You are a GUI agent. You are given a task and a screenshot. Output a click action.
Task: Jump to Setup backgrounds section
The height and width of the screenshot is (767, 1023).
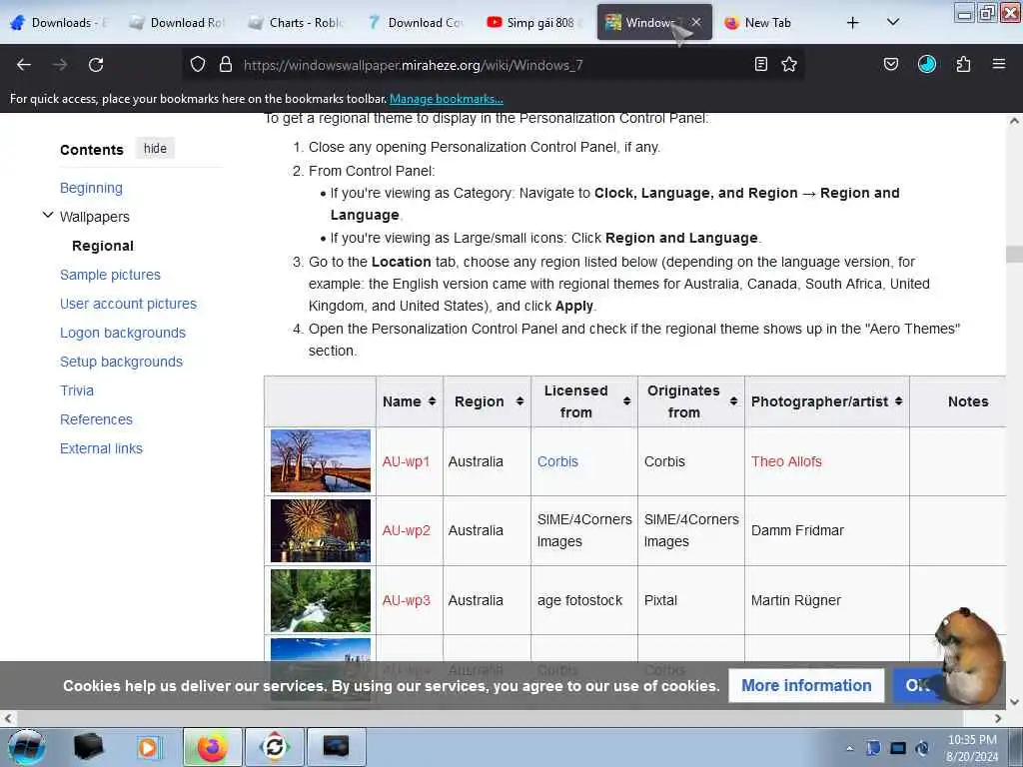pyautogui.click(x=121, y=362)
